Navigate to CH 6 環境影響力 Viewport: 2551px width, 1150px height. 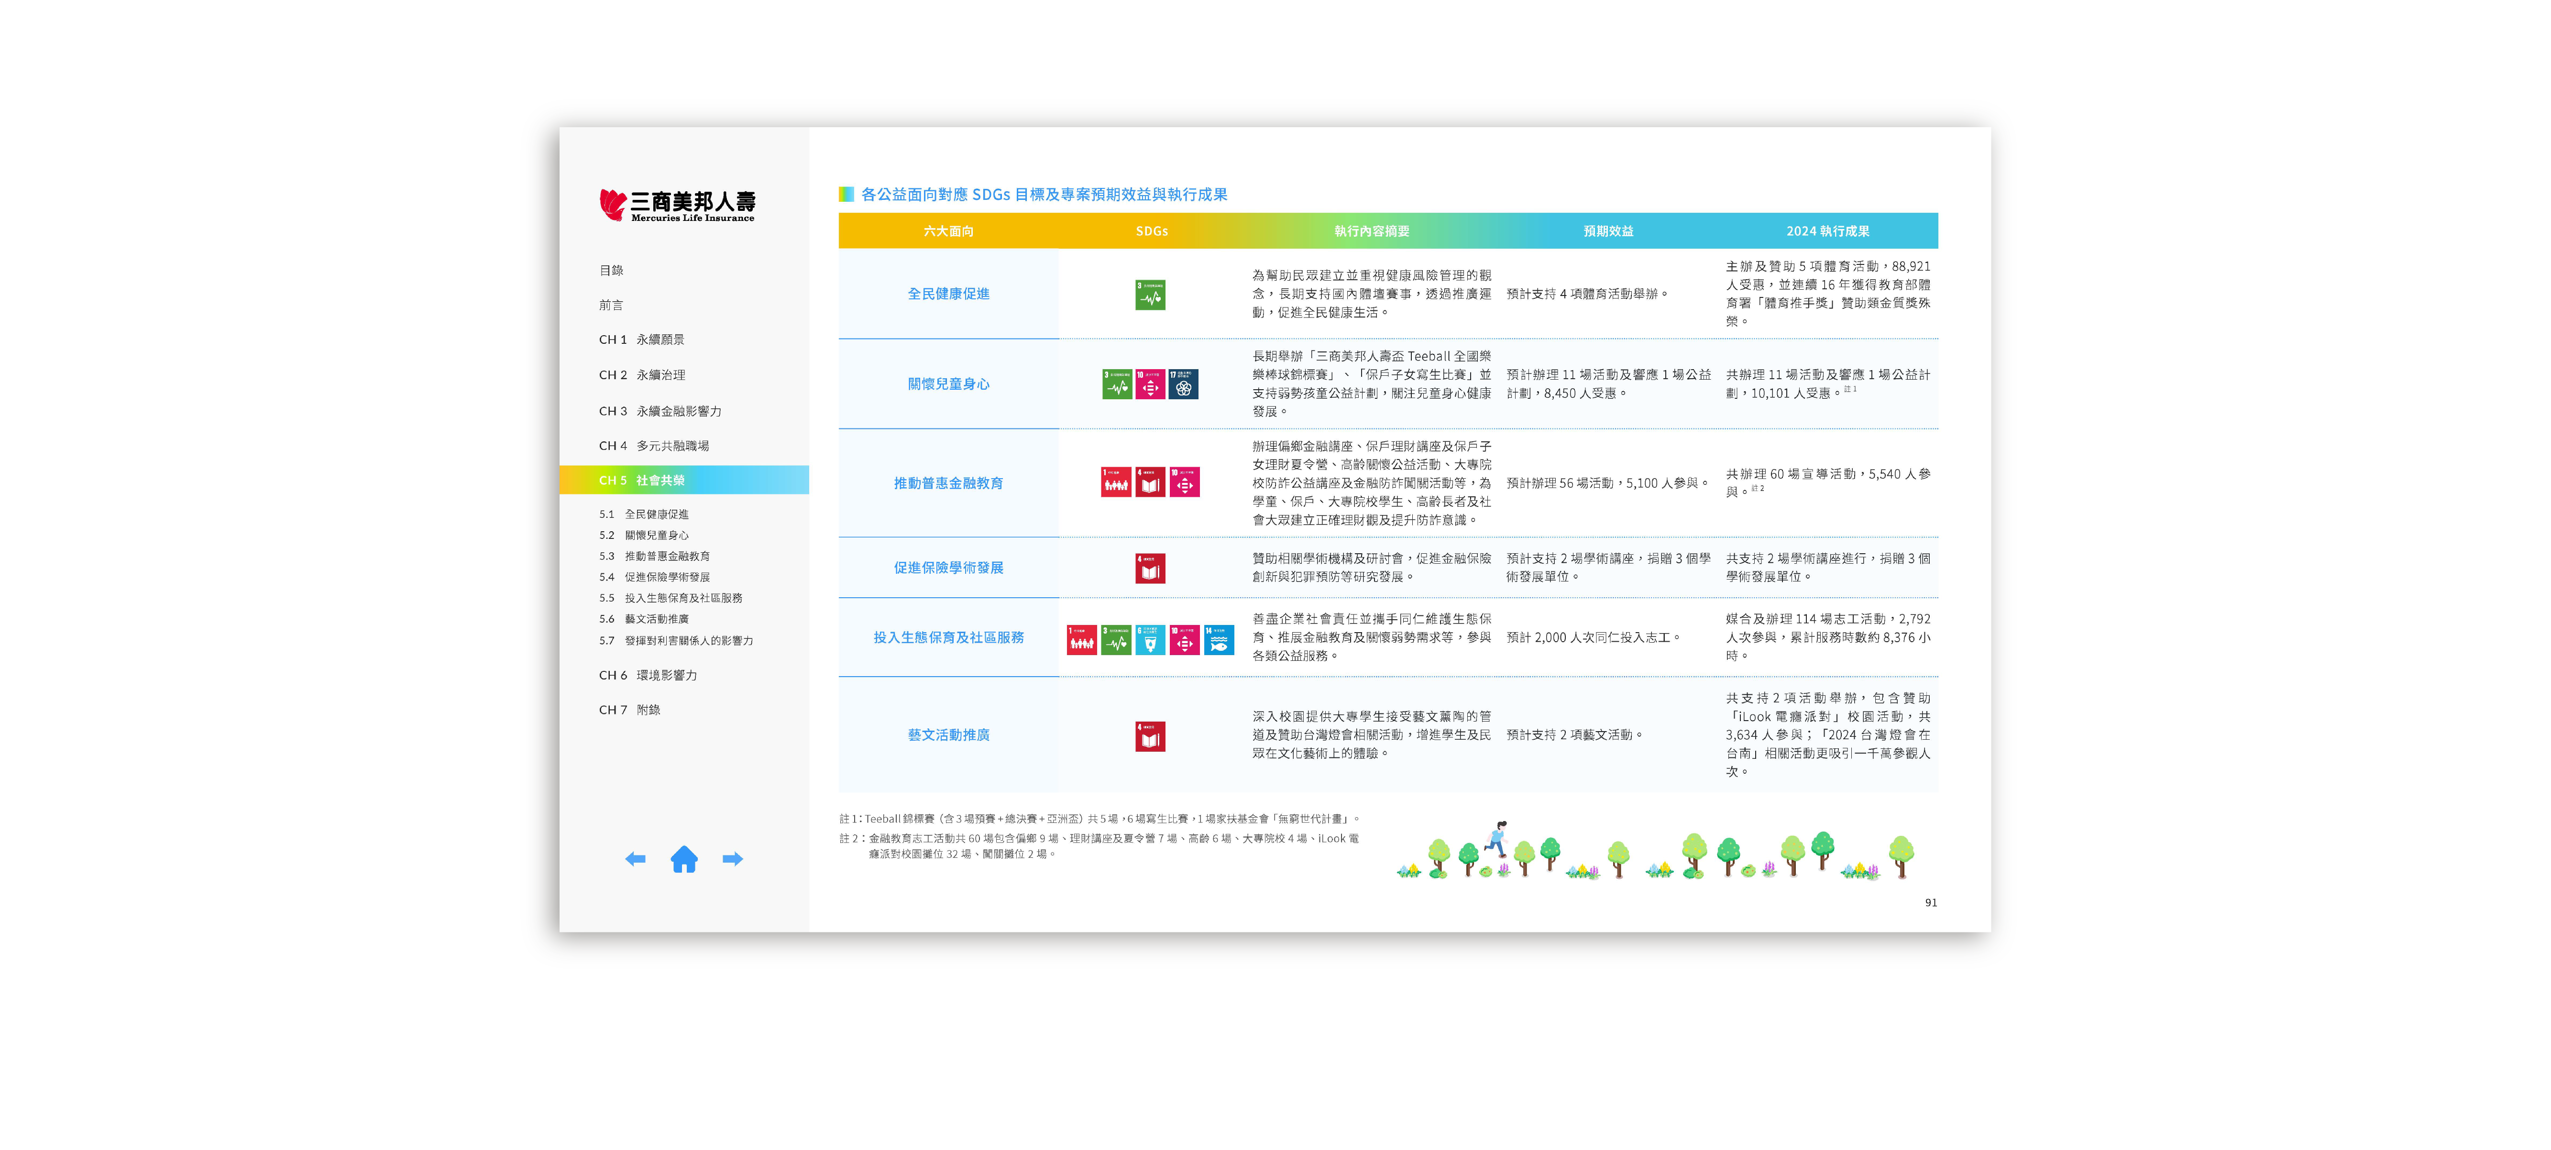[x=648, y=676]
